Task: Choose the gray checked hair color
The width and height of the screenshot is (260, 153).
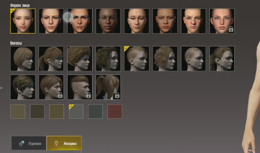Action: pyautogui.click(x=76, y=112)
